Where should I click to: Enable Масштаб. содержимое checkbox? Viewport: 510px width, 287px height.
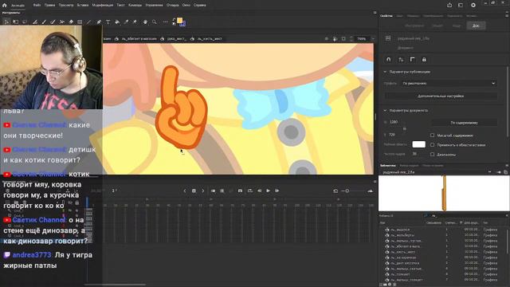point(432,135)
